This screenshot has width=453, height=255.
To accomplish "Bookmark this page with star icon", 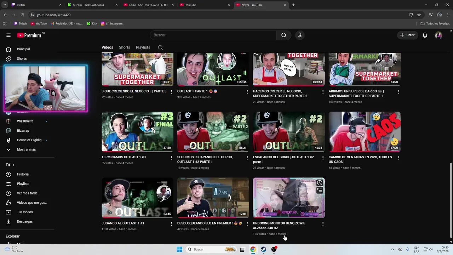I will [x=419, y=15].
